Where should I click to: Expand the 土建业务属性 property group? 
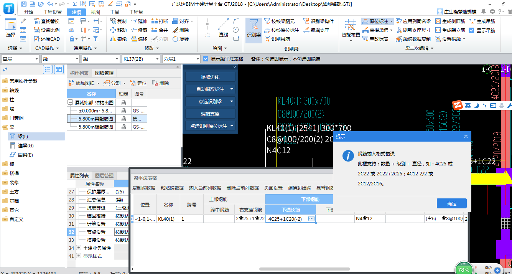pos(79,248)
